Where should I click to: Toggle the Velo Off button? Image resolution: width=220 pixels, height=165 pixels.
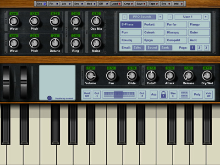point(209,94)
